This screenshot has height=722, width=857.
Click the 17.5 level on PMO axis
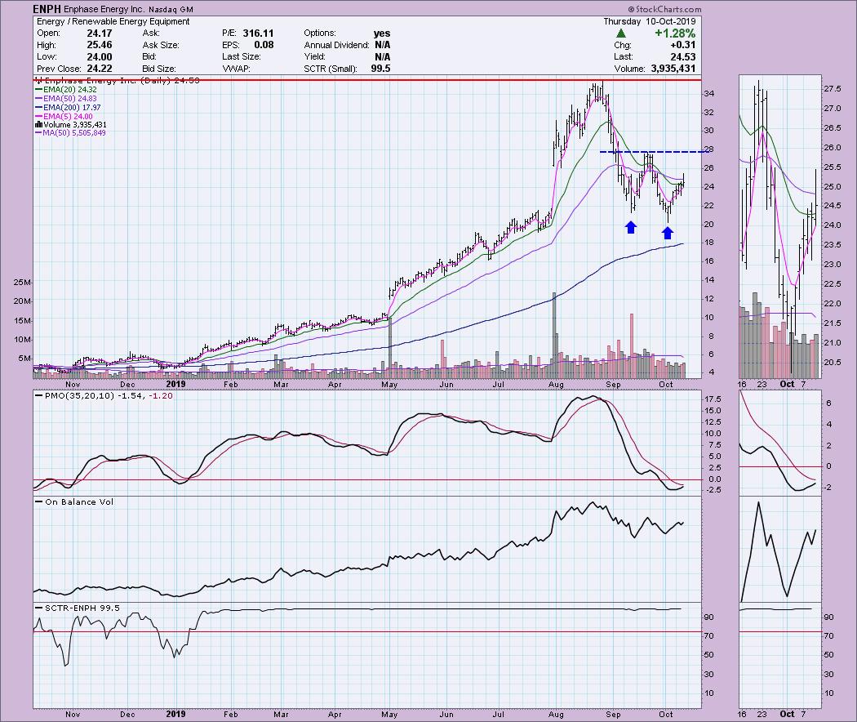coord(713,399)
